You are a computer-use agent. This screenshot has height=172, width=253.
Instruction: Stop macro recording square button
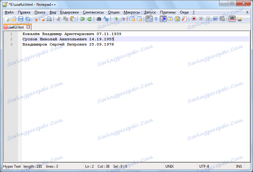coord(201,19)
